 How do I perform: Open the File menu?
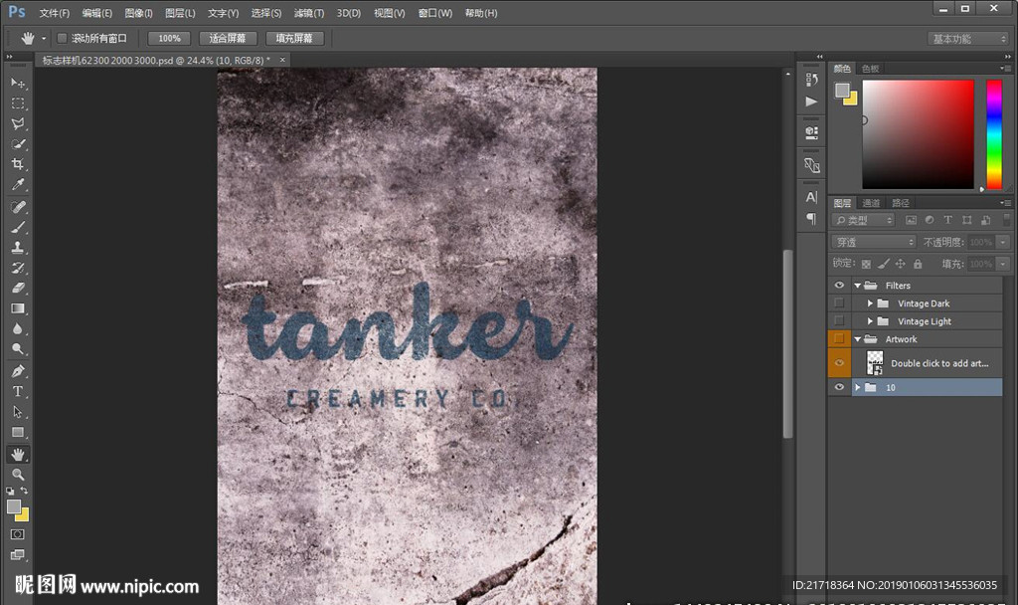pyautogui.click(x=55, y=13)
